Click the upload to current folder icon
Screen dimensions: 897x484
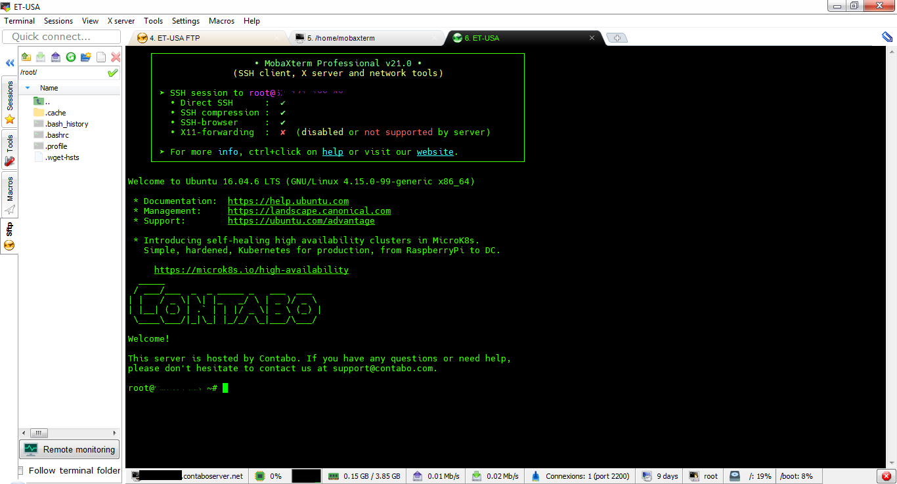(56, 57)
